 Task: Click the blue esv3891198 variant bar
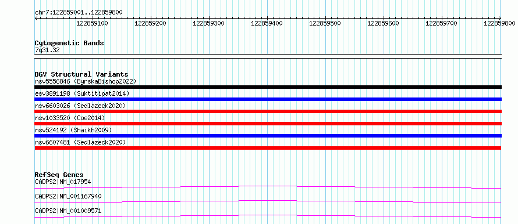[268, 99]
